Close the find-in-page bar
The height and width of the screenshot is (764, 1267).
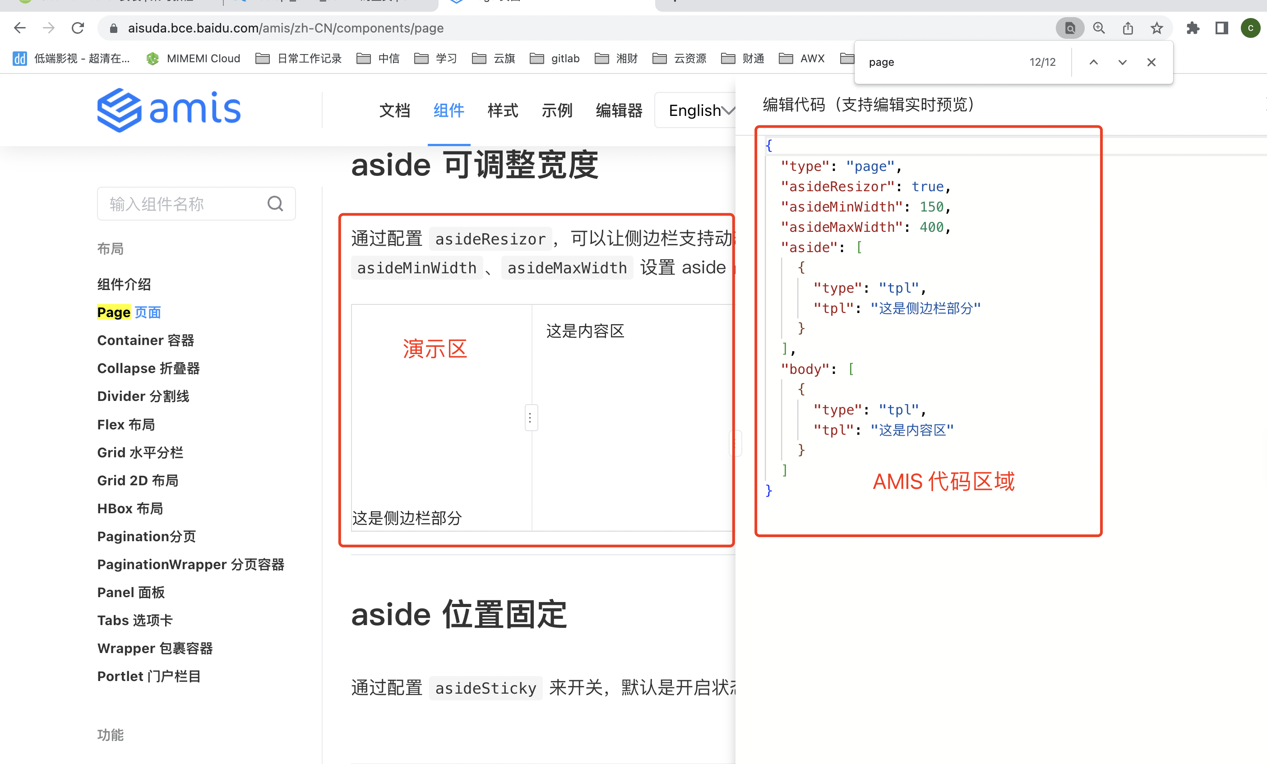pyautogui.click(x=1151, y=62)
